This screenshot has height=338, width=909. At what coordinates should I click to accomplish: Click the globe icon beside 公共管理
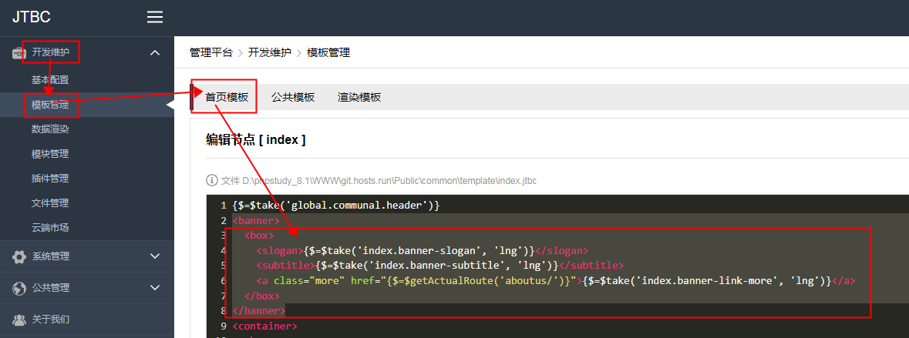pos(19,288)
